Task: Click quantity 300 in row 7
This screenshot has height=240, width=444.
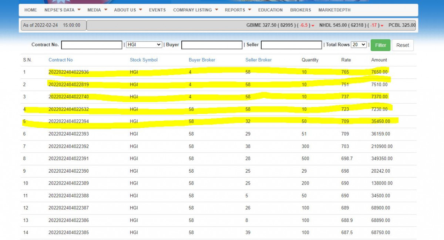Action: 305,146
